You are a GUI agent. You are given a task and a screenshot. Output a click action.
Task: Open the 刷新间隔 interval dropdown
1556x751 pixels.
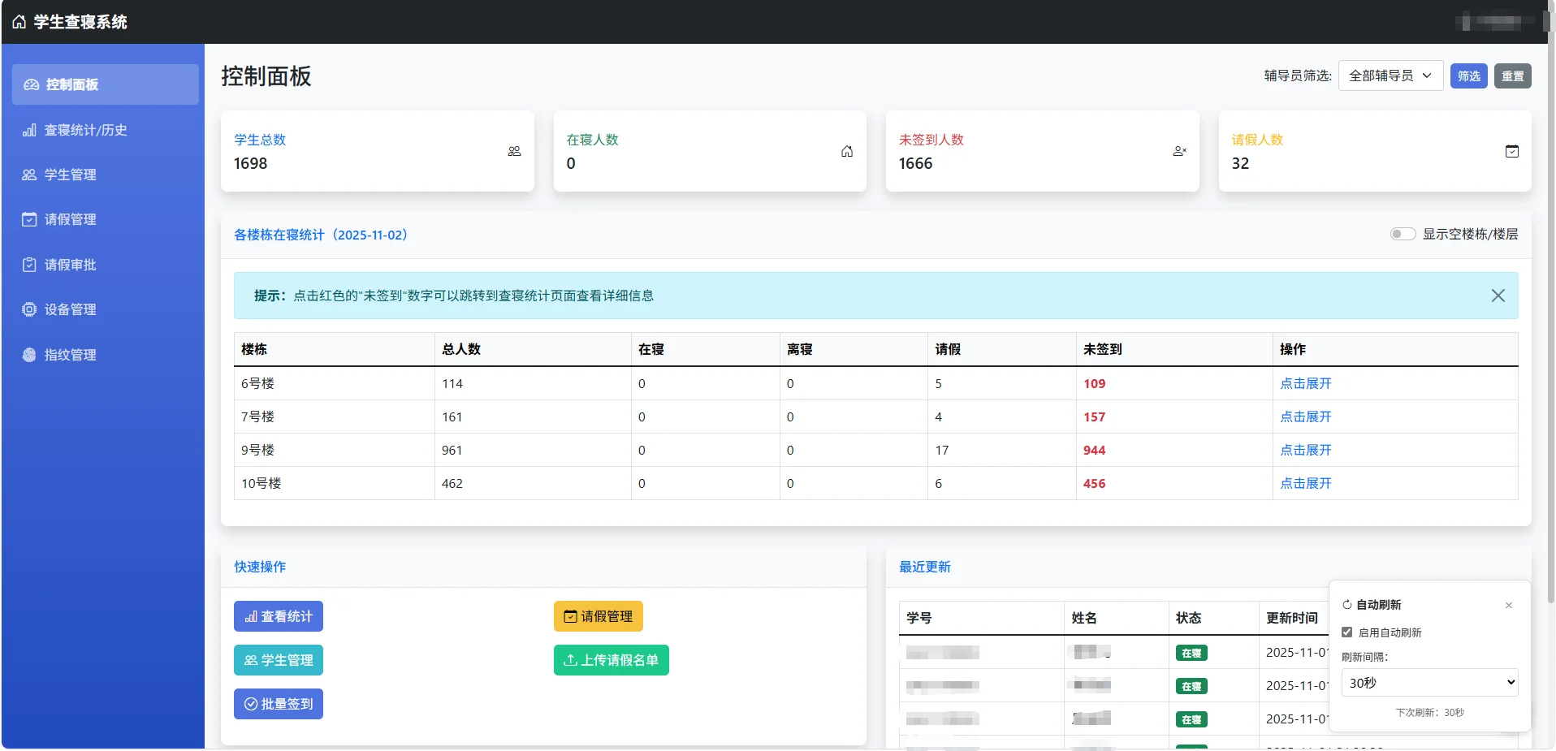click(x=1429, y=683)
